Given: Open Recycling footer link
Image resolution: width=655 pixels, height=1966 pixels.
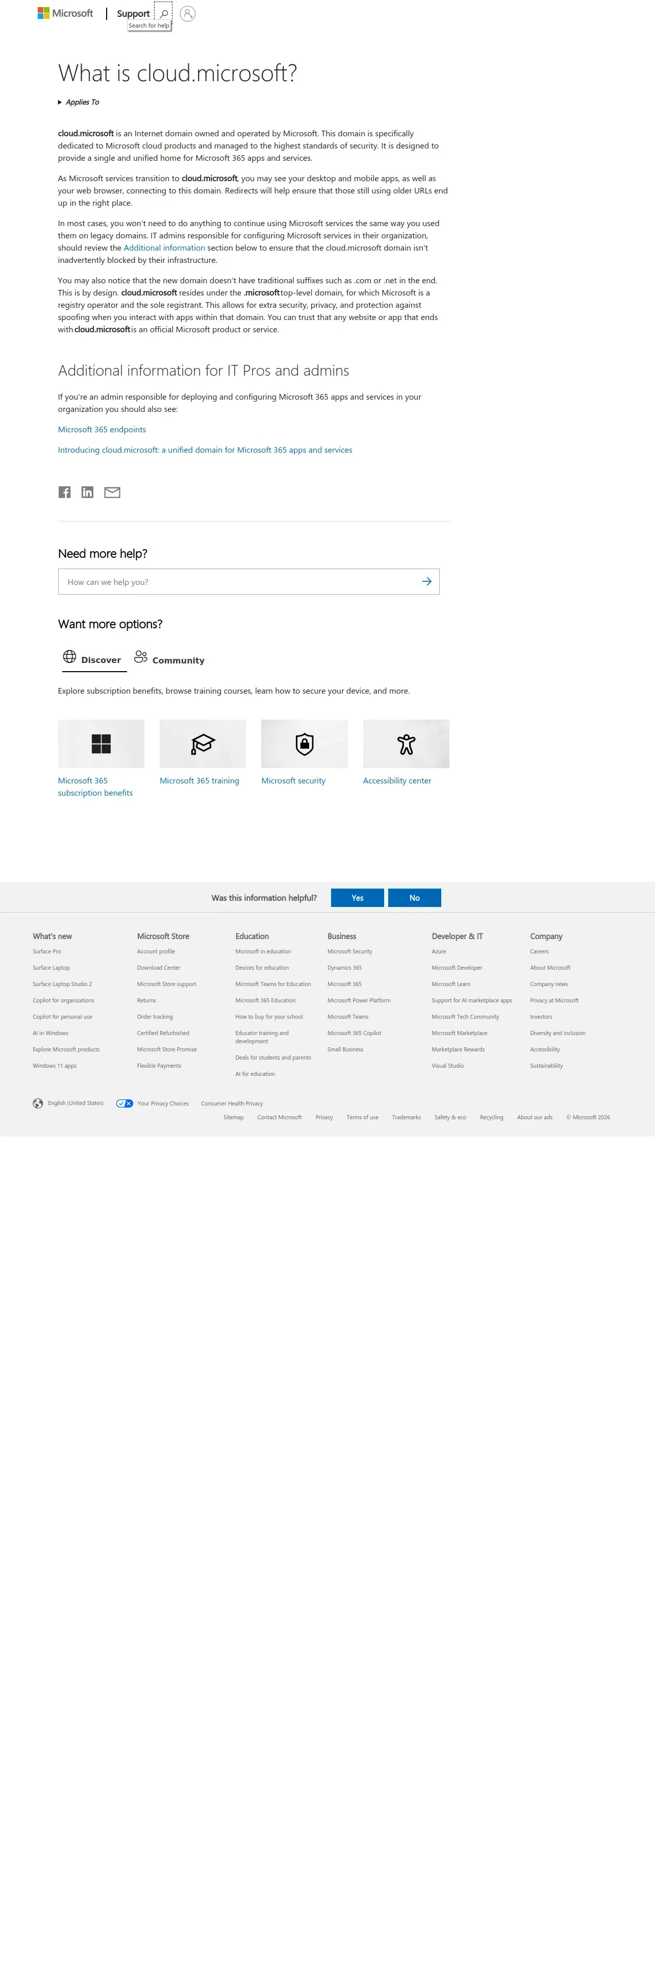Looking at the screenshot, I should tap(492, 1117).
